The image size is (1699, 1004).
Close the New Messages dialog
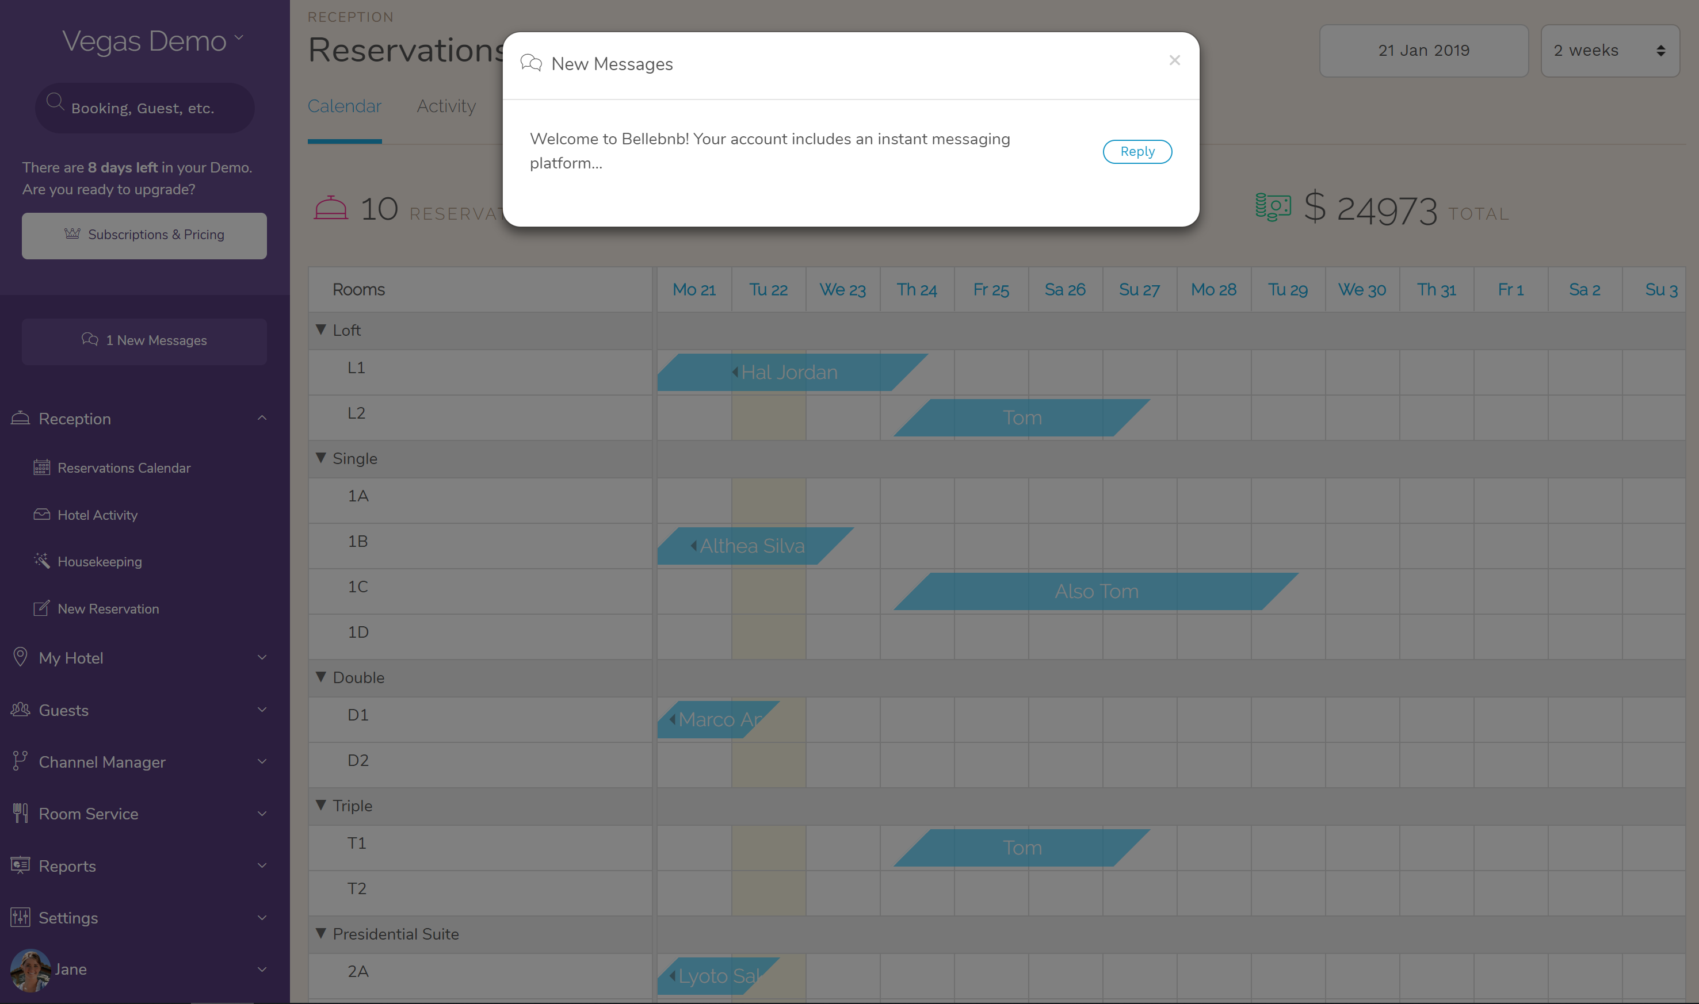click(1174, 60)
